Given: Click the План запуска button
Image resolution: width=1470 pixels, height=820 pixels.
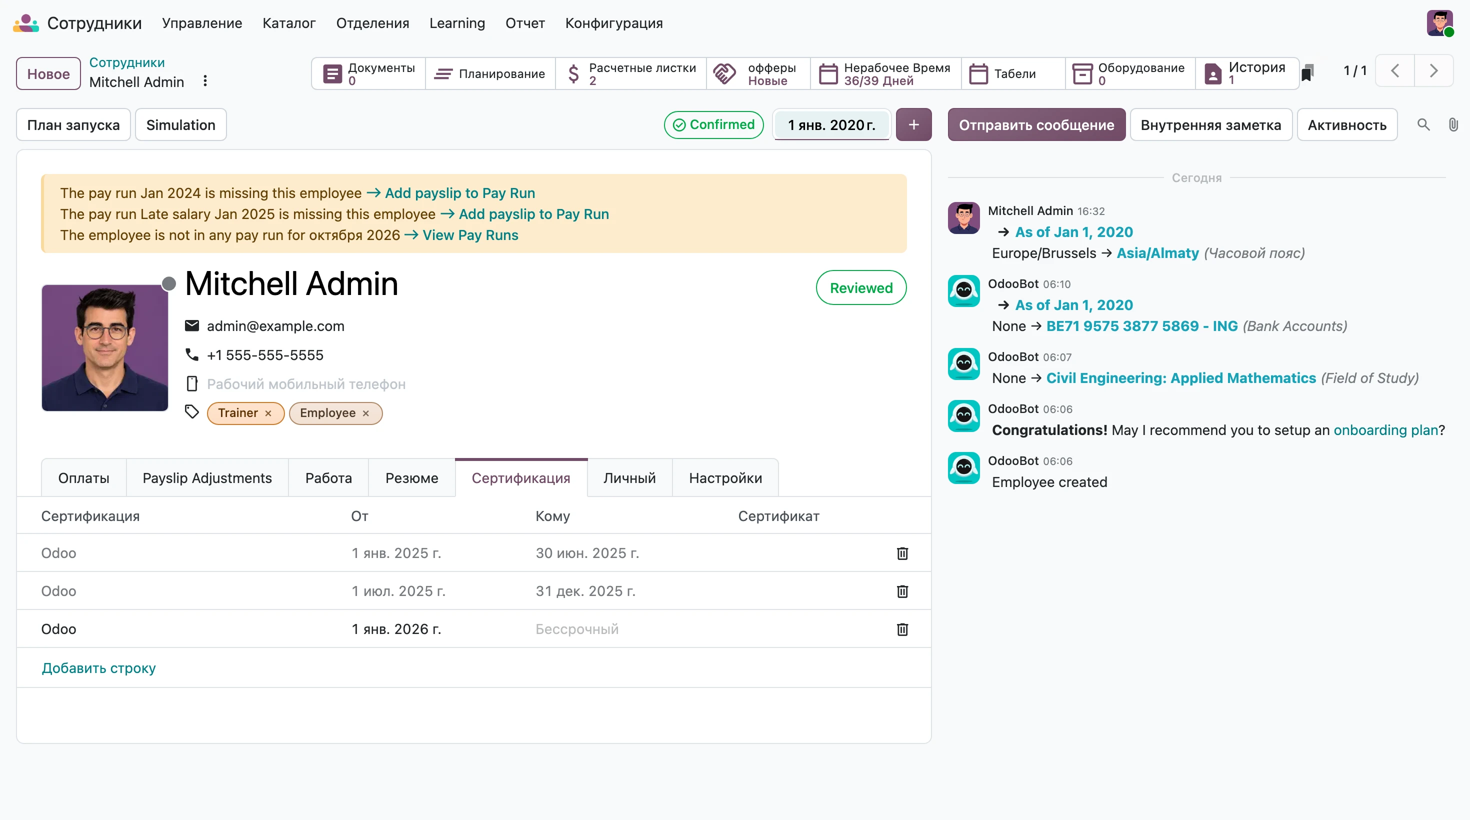Looking at the screenshot, I should tap(73, 125).
